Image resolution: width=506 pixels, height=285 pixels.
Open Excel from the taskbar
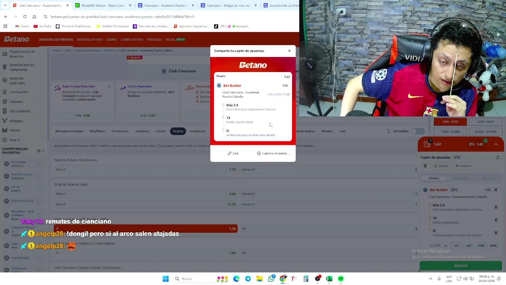(329, 279)
